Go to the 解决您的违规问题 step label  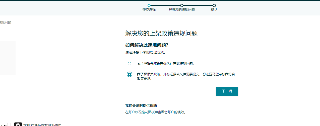(182, 10)
